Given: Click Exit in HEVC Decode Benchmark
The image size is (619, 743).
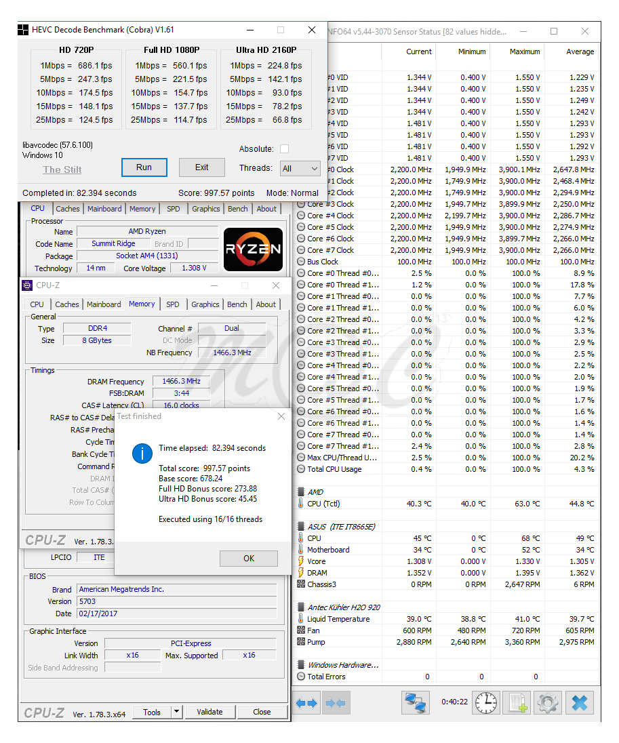Looking at the screenshot, I should click(201, 167).
